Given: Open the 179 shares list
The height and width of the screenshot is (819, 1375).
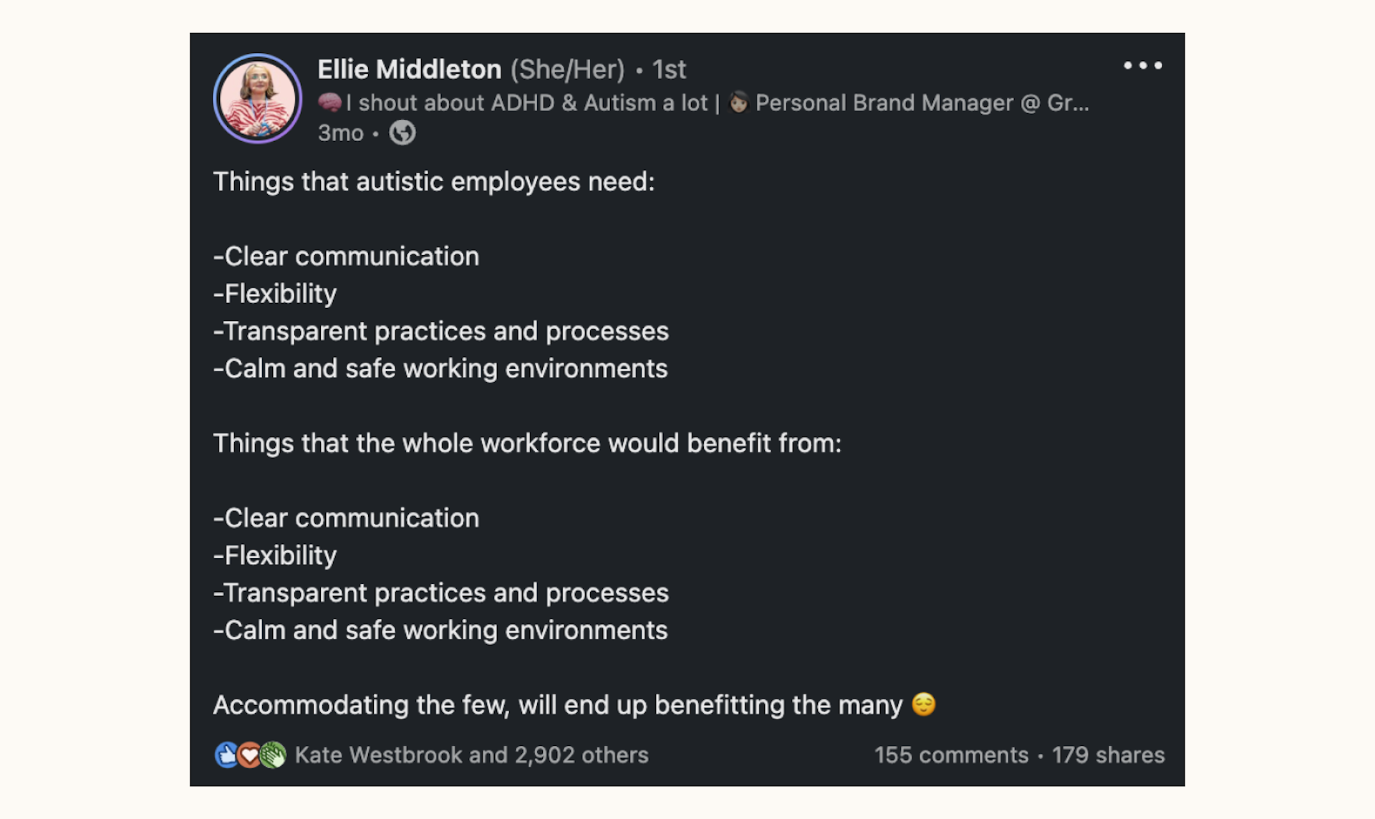Looking at the screenshot, I should click(1107, 755).
